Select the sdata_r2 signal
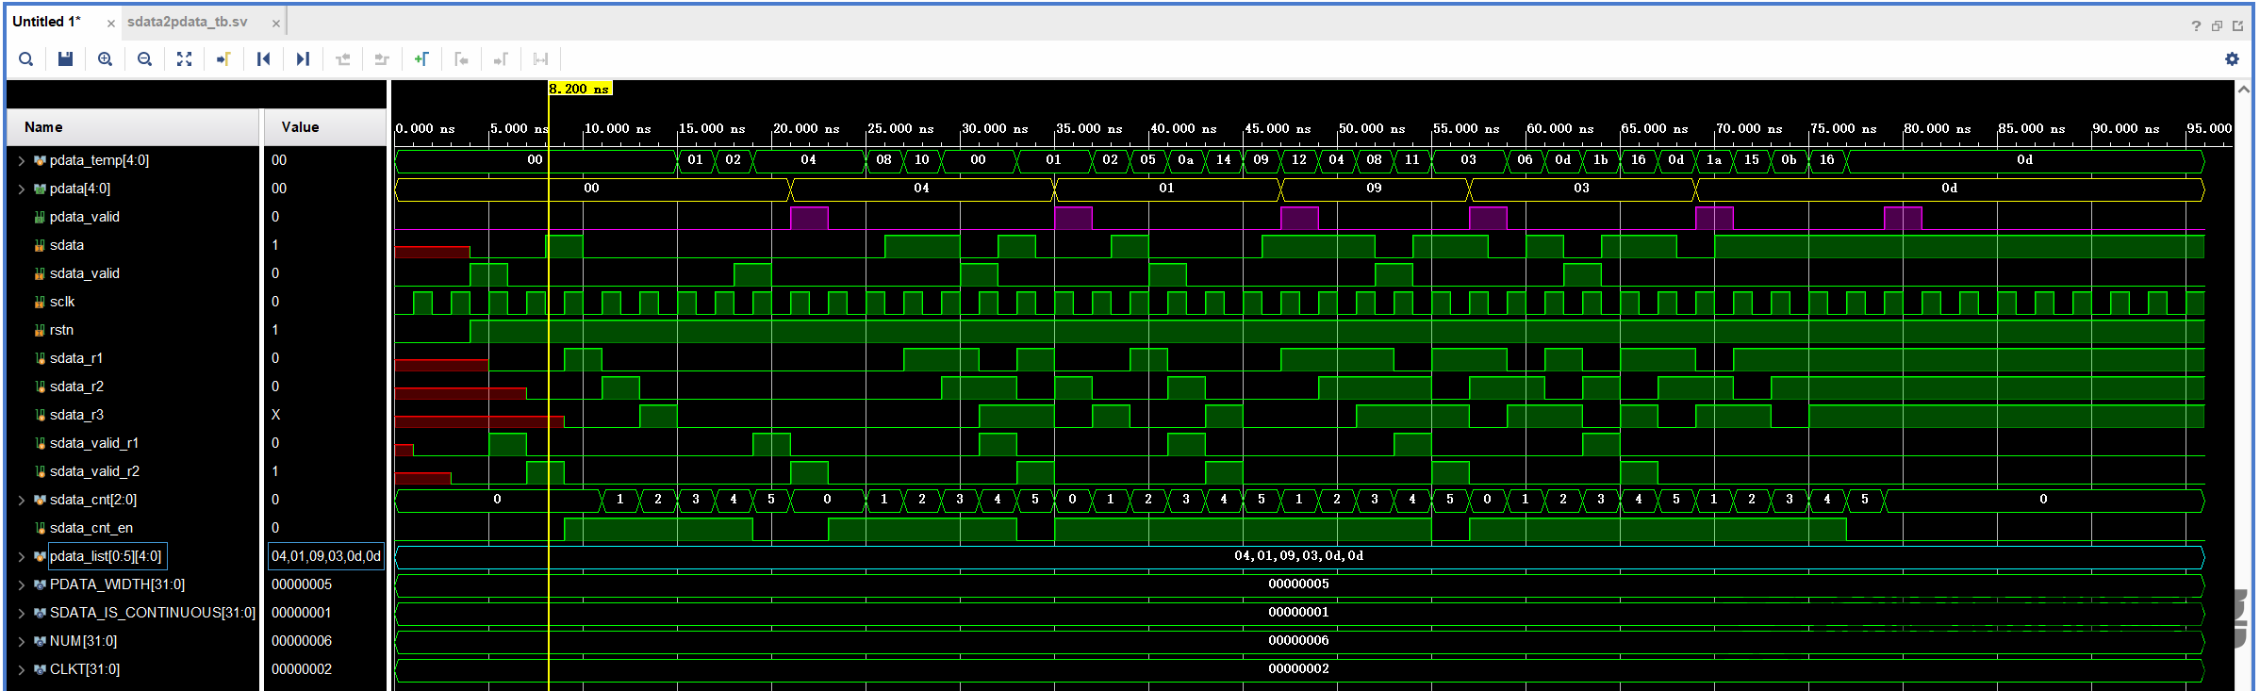The height and width of the screenshot is (691, 2260). coord(76,387)
